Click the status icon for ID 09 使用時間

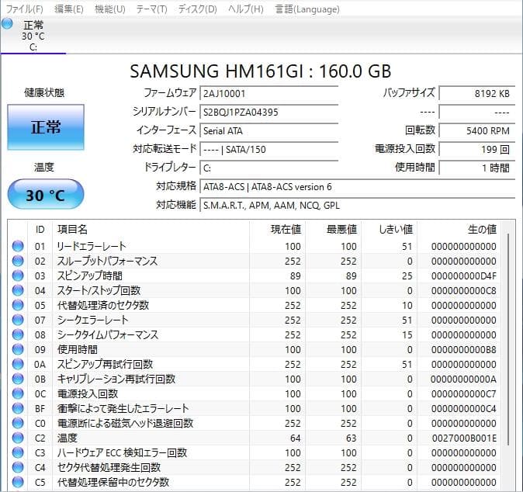point(18,349)
